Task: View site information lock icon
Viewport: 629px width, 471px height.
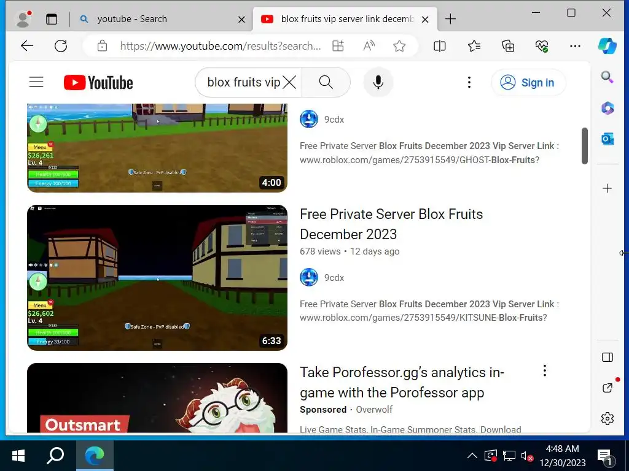Action: (103, 46)
